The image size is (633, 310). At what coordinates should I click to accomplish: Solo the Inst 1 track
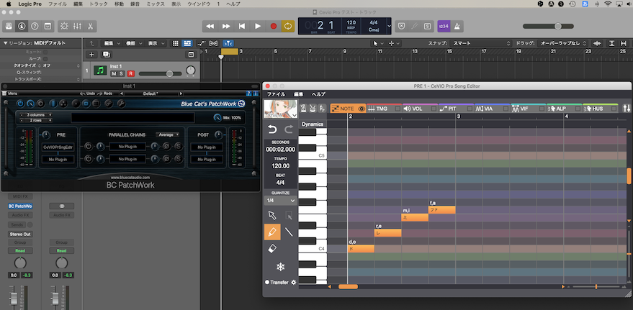pyautogui.click(x=121, y=74)
